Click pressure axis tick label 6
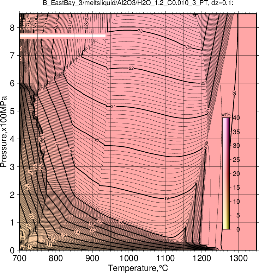 [x=12, y=83]
